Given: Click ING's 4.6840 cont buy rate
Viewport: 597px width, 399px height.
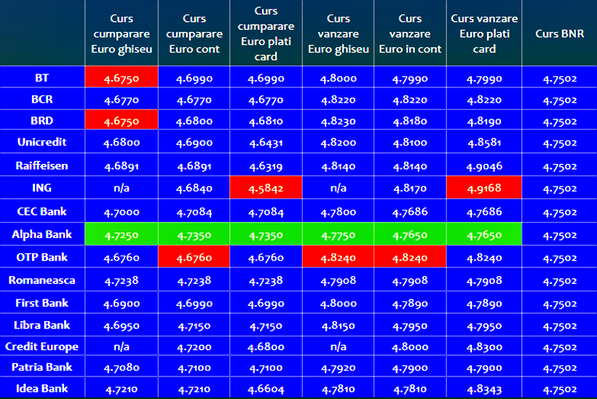Looking at the screenshot, I should pos(194,189).
